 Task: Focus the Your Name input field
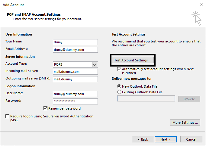[x=75, y=42]
